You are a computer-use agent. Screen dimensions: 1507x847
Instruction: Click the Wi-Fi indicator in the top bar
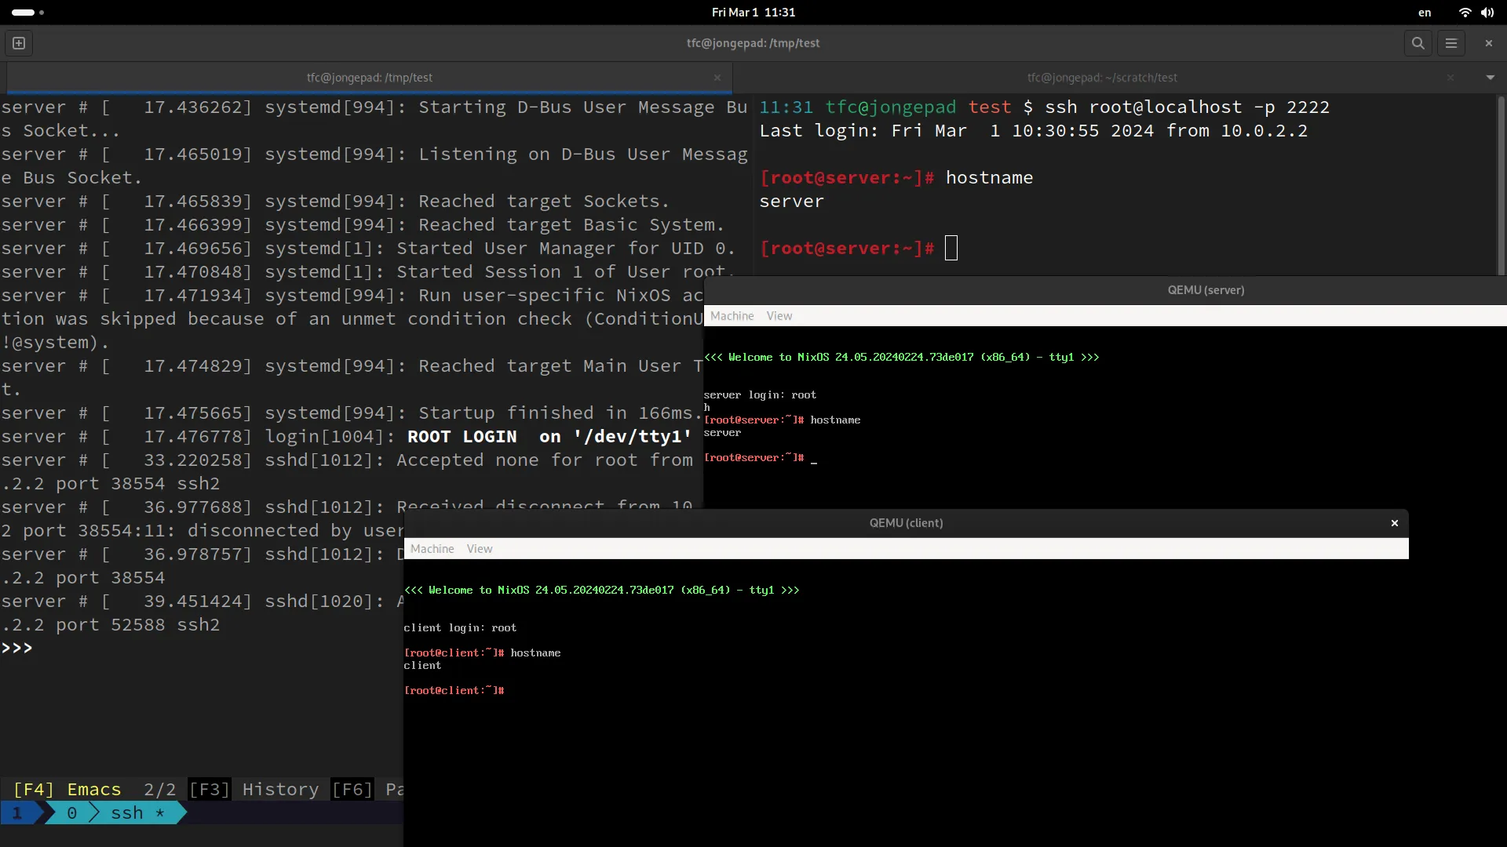pos(1463,13)
